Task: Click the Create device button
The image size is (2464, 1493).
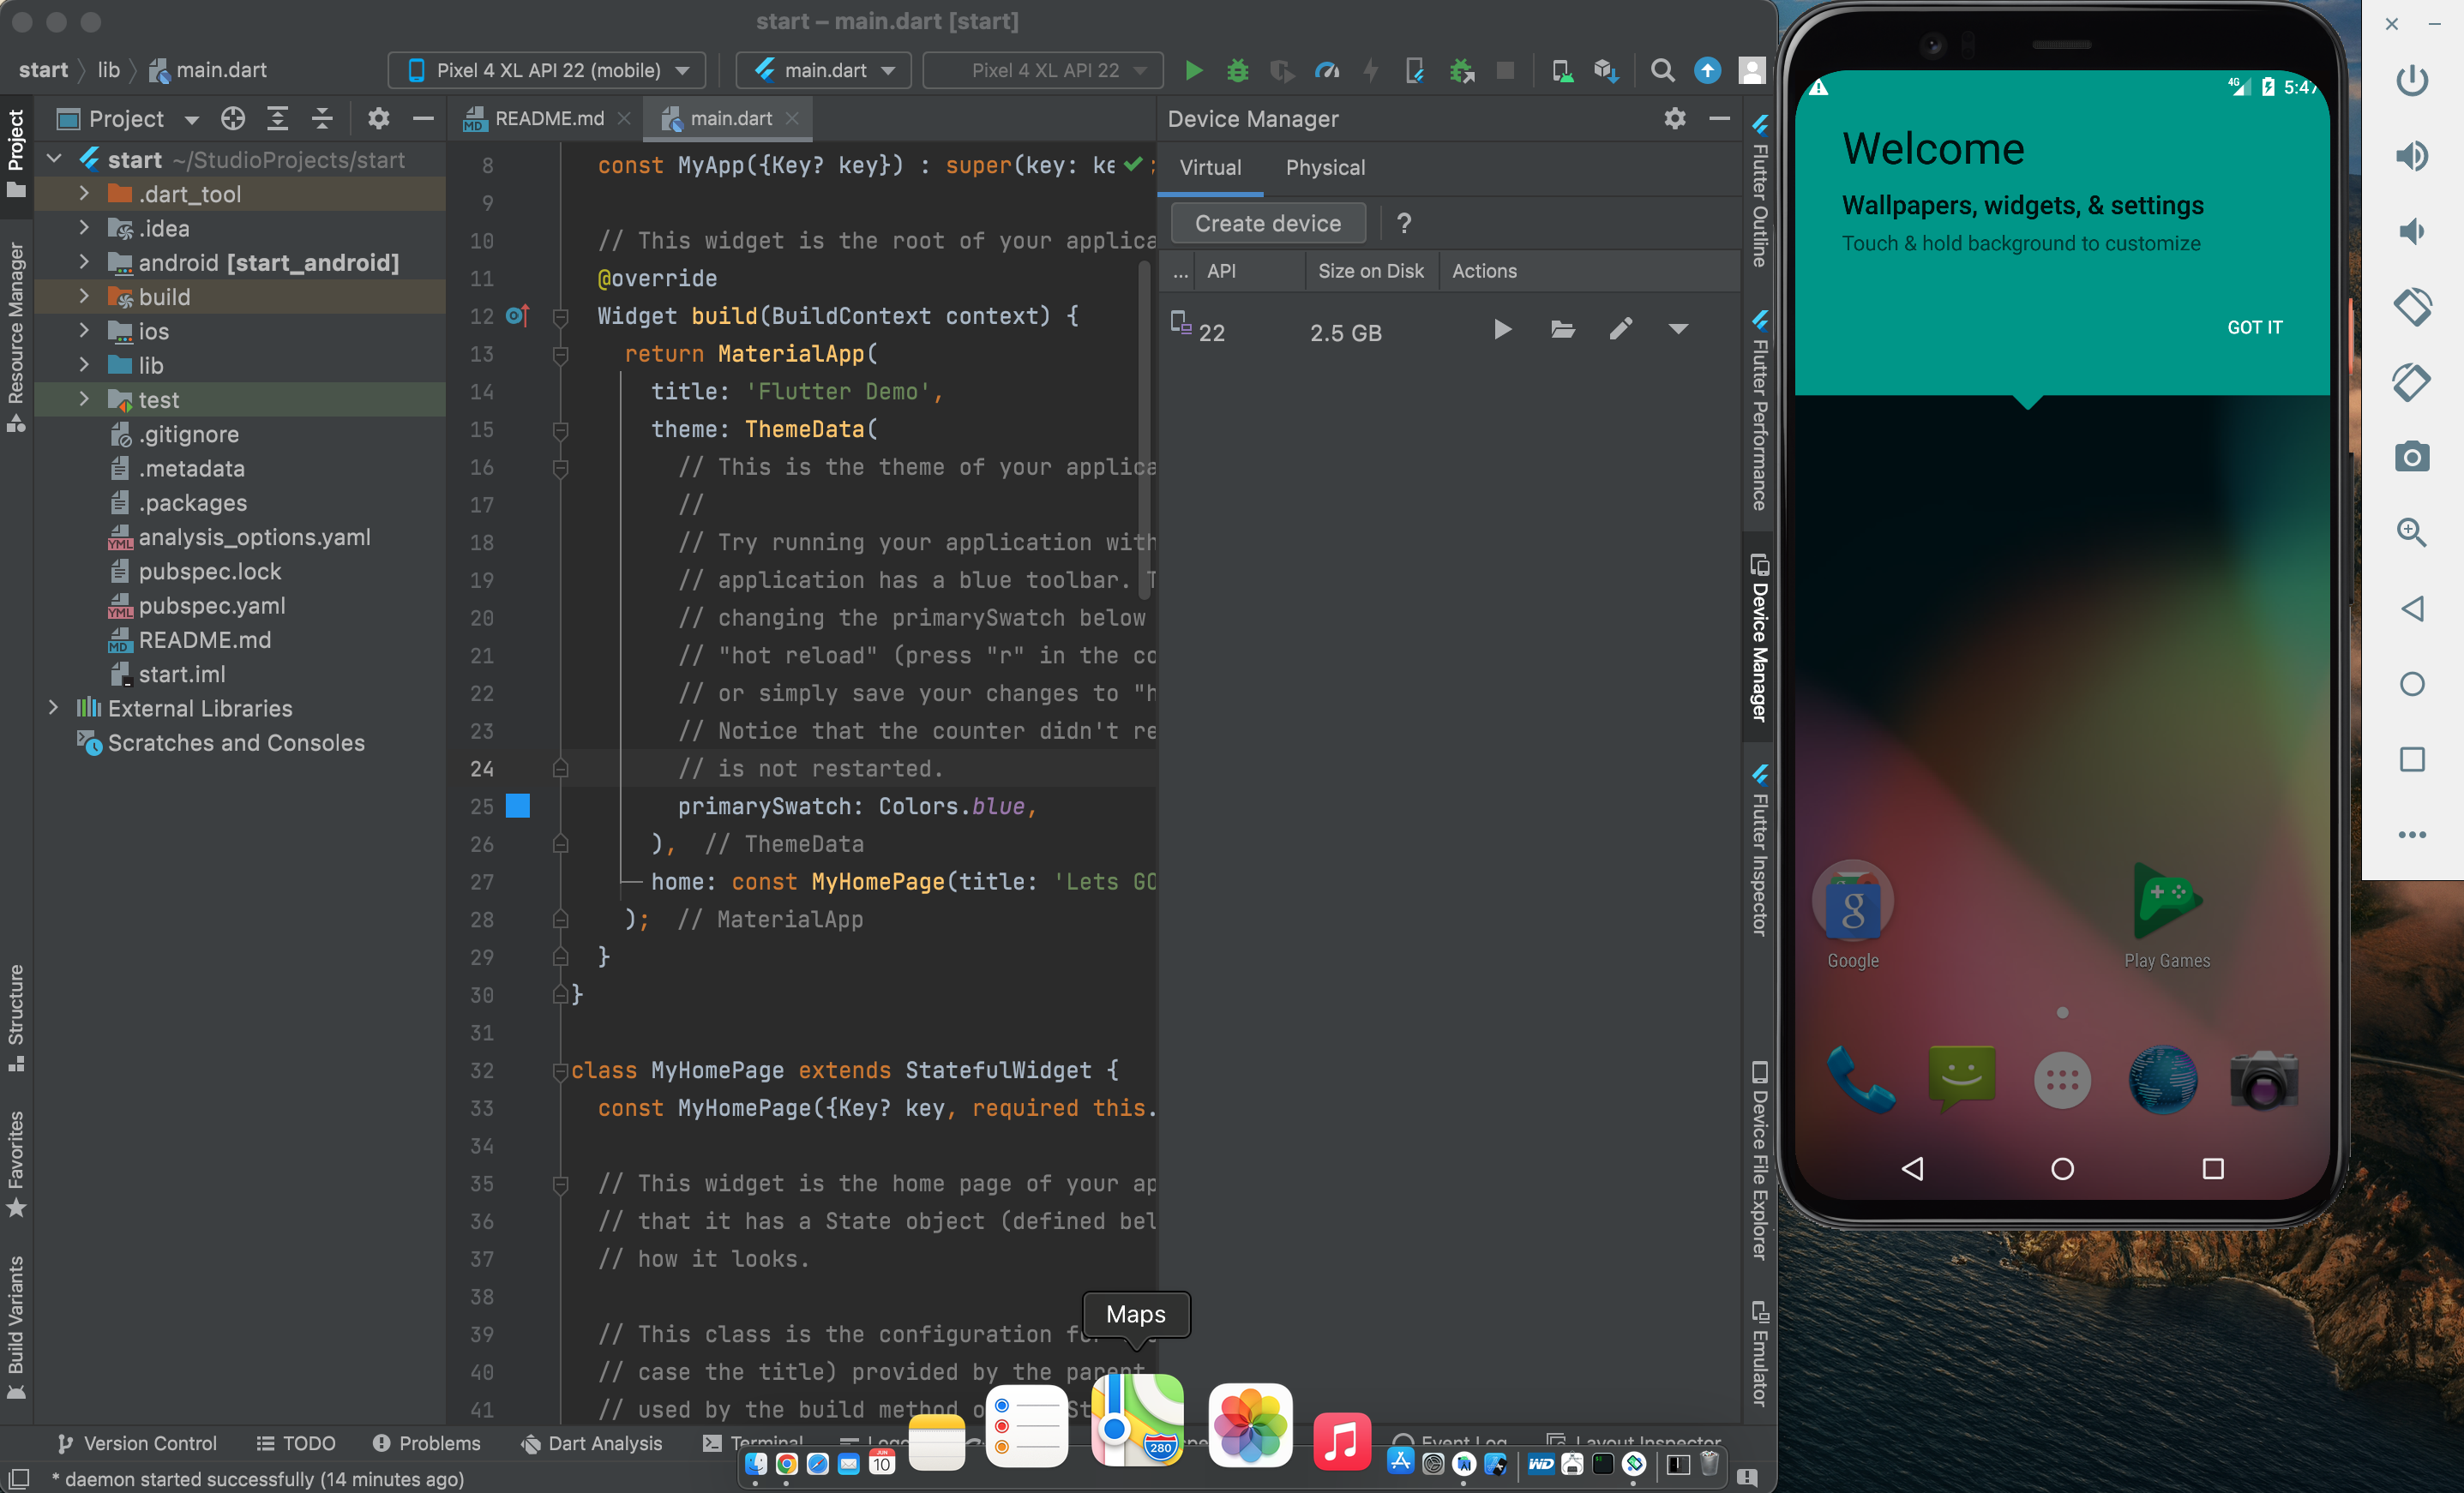Action: click(x=1268, y=223)
